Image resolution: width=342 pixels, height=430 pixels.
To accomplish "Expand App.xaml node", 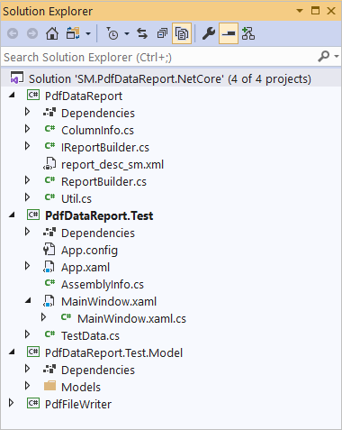I will click(x=27, y=266).
